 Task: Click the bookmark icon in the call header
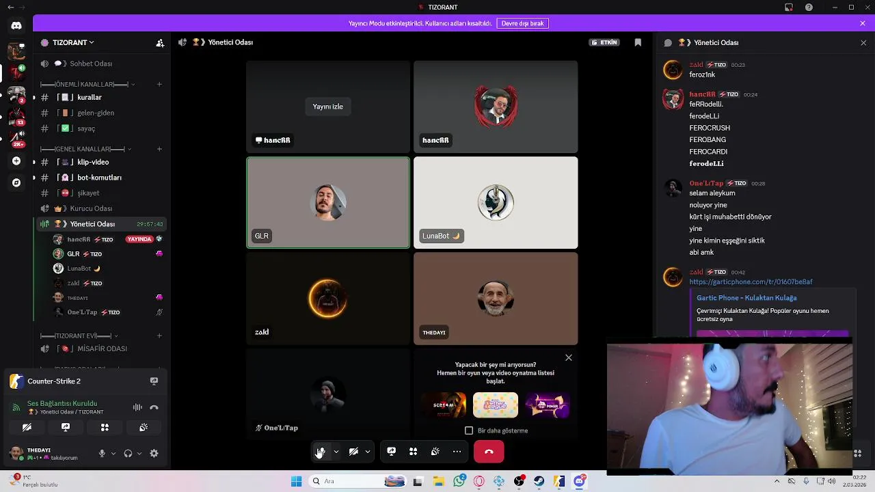tap(638, 42)
